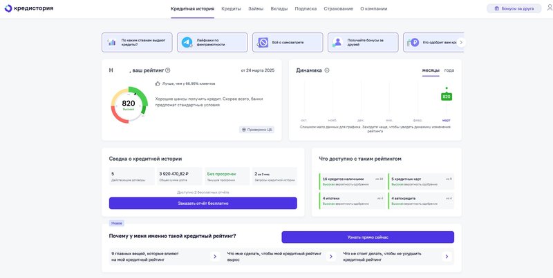Click the green 820 marker on chart

[x=447, y=97]
